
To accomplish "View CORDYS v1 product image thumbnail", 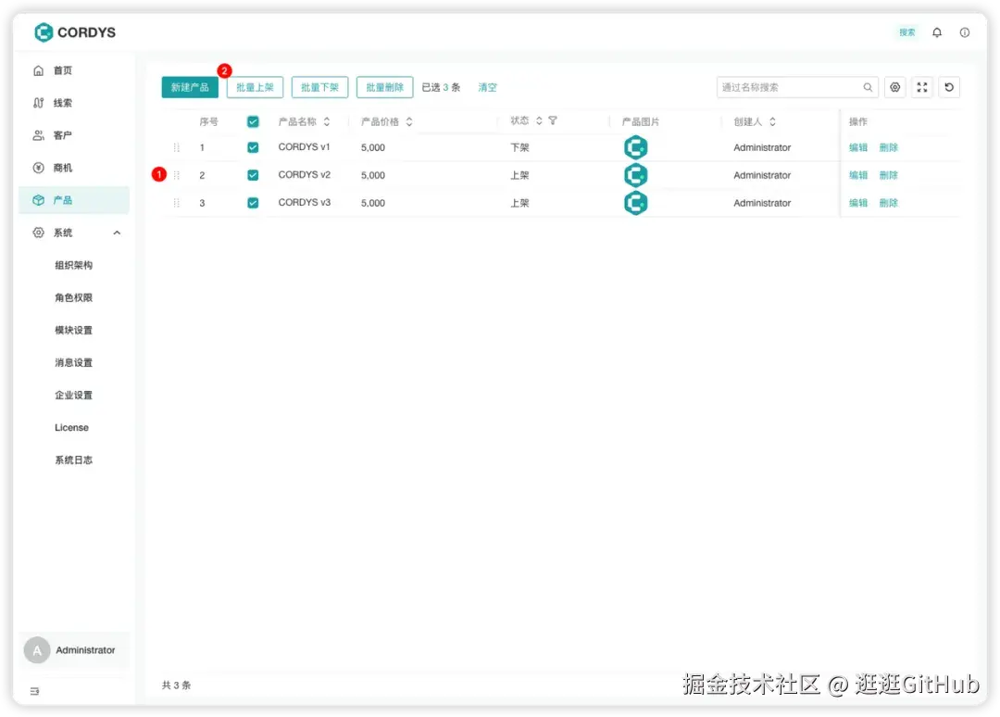I will click(636, 146).
